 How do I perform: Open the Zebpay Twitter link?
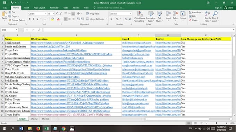coord(168,58)
